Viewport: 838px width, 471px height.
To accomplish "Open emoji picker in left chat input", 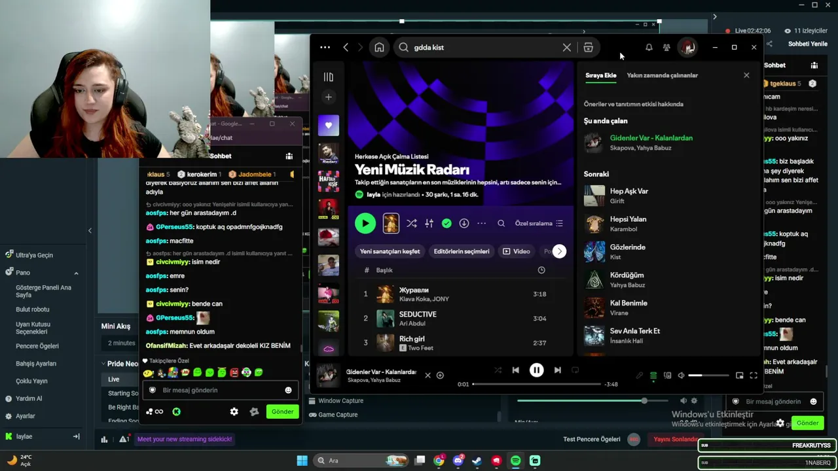I will (288, 391).
